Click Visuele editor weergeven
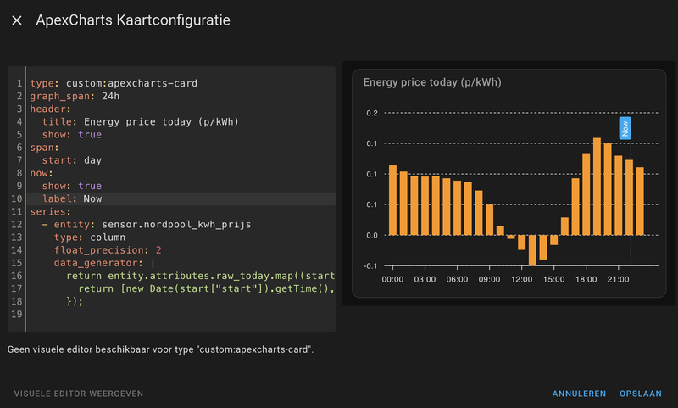Image resolution: width=678 pixels, height=408 pixels. point(79,394)
